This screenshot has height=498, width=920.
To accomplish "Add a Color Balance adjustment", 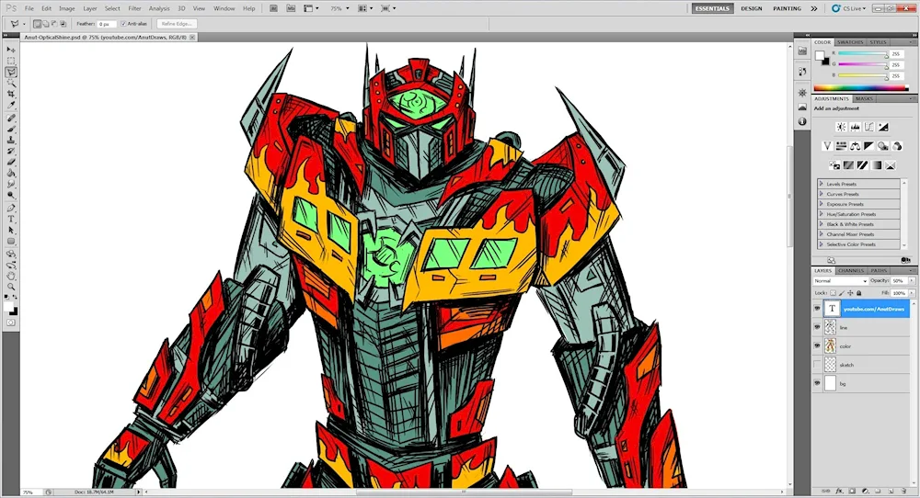I will pos(856,146).
